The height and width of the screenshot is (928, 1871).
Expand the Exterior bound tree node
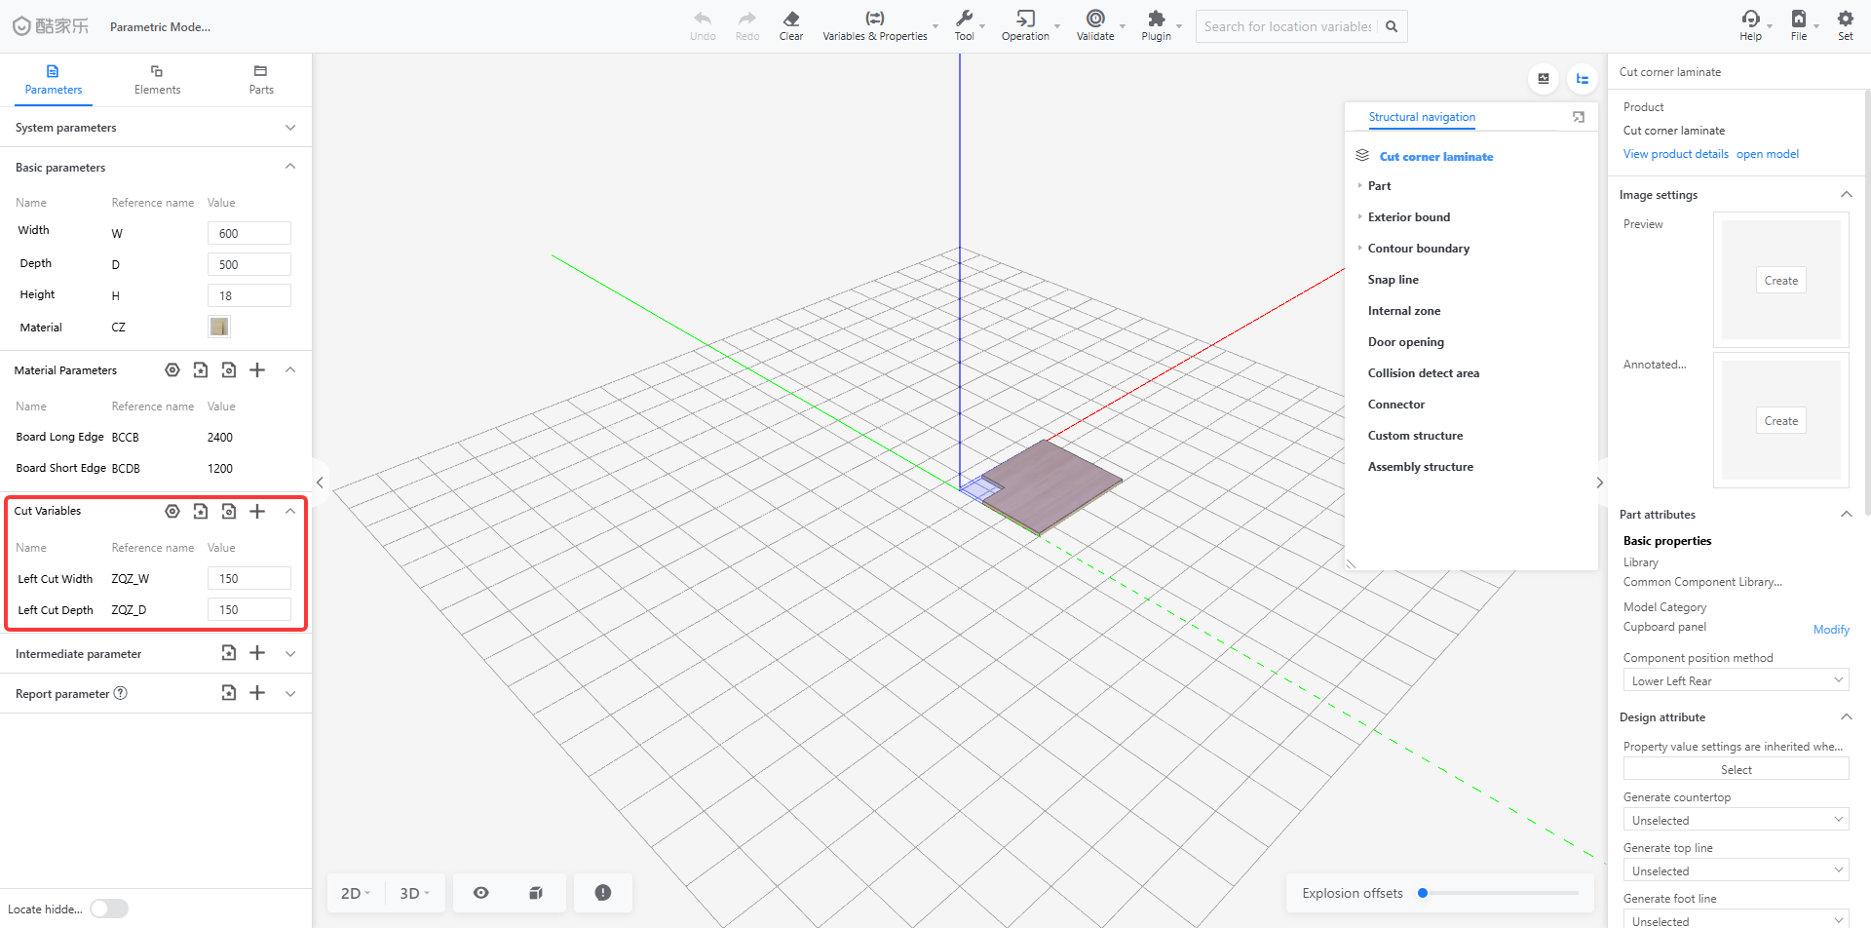point(1359,216)
